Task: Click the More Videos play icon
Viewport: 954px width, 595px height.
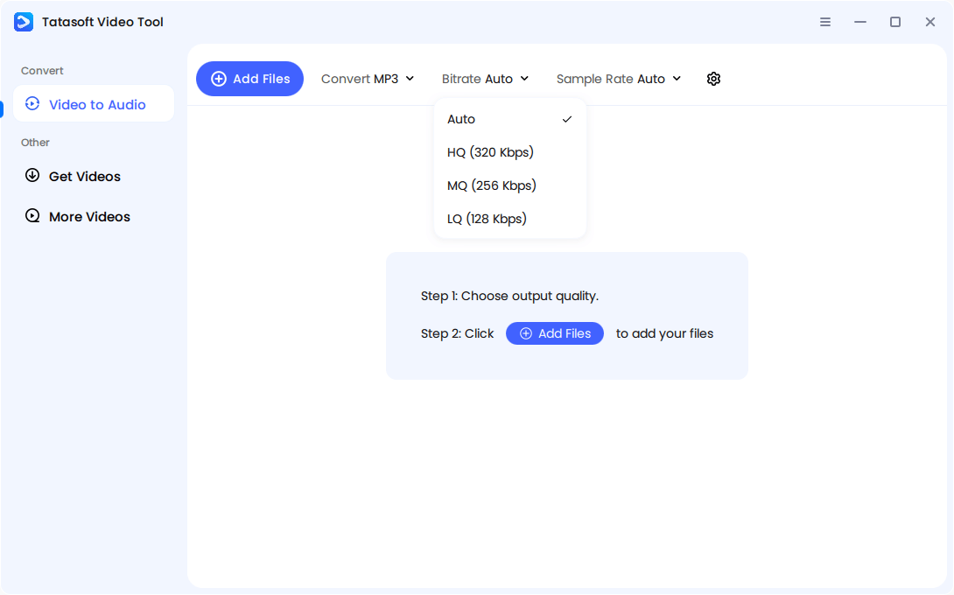Action: tap(32, 216)
